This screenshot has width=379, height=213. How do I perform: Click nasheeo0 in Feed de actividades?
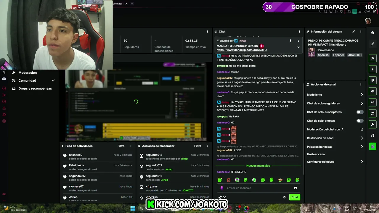[76, 155]
